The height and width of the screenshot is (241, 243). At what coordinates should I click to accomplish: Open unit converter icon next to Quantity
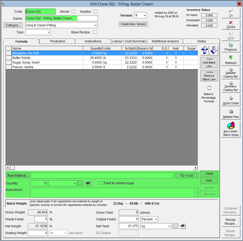(88, 183)
